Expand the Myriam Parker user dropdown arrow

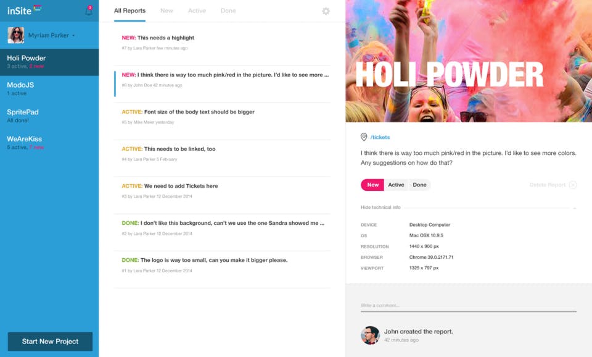pos(73,36)
